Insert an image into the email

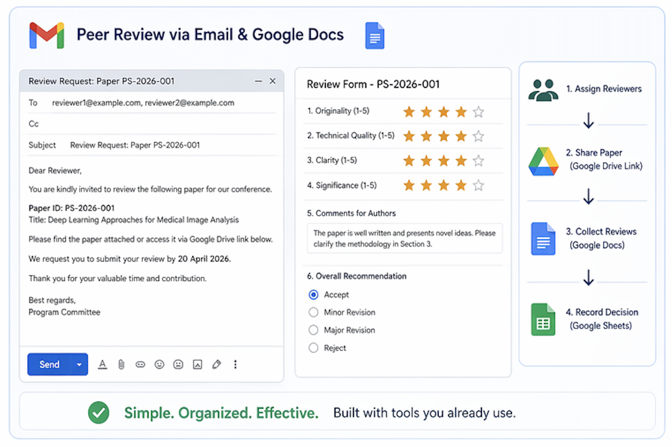(x=197, y=365)
